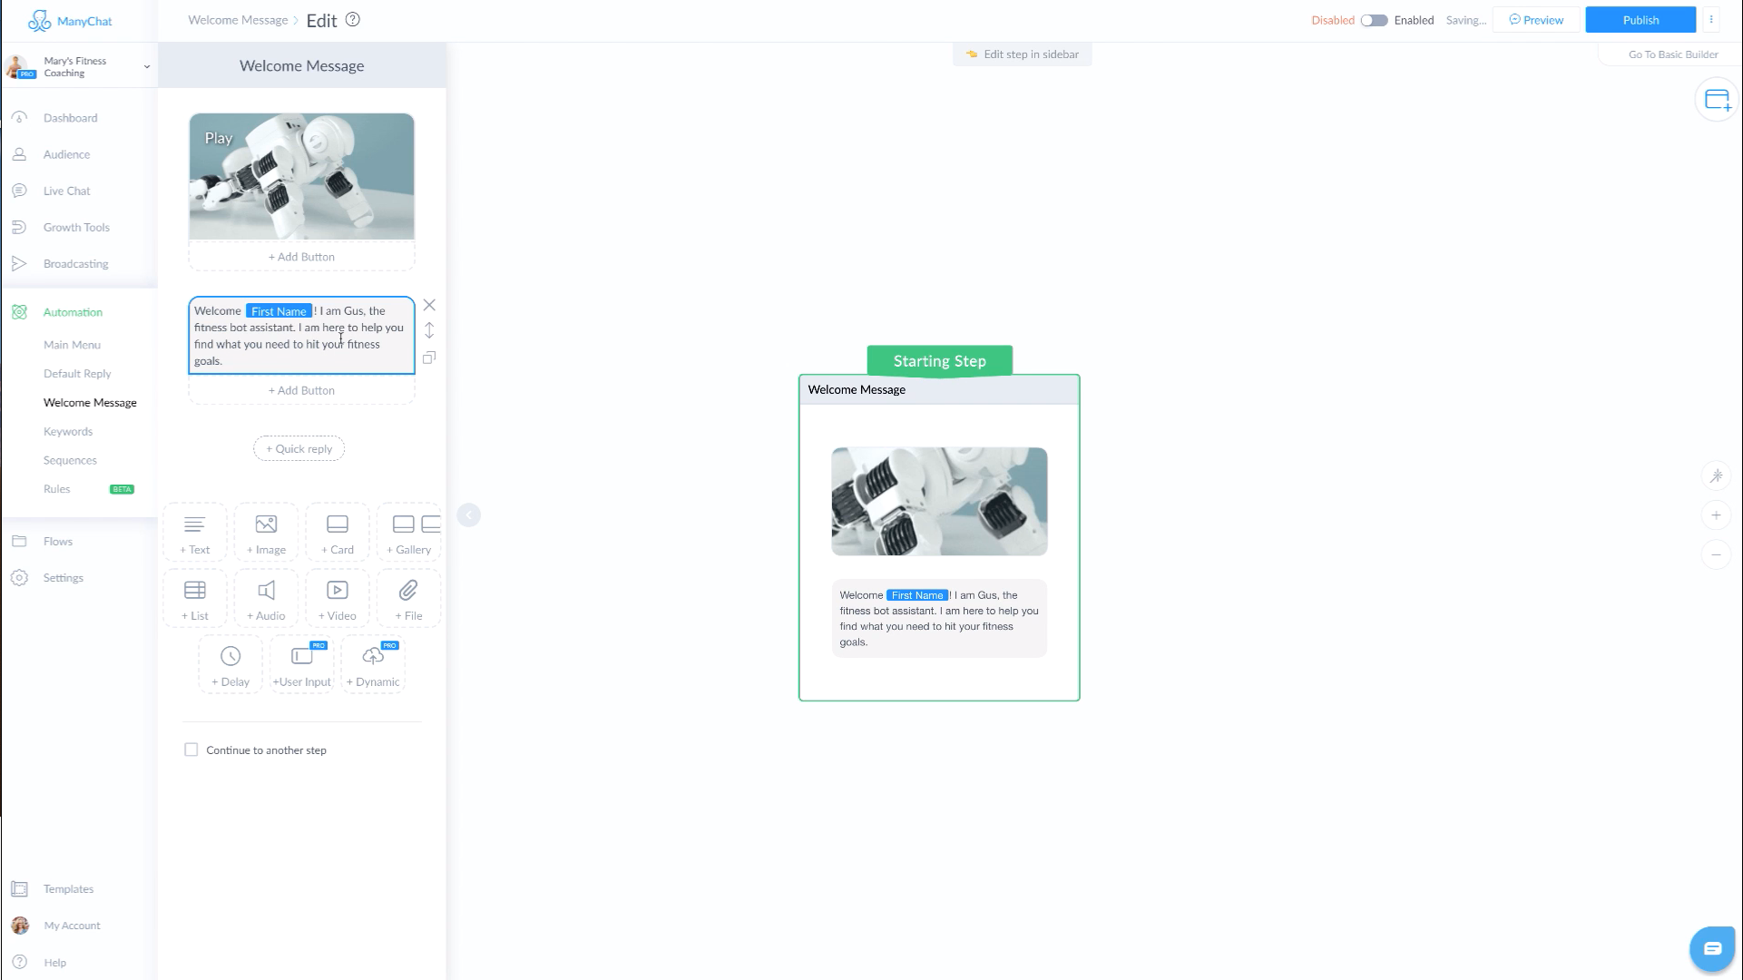Click the Quick reply button
The height and width of the screenshot is (980, 1743).
tap(299, 448)
